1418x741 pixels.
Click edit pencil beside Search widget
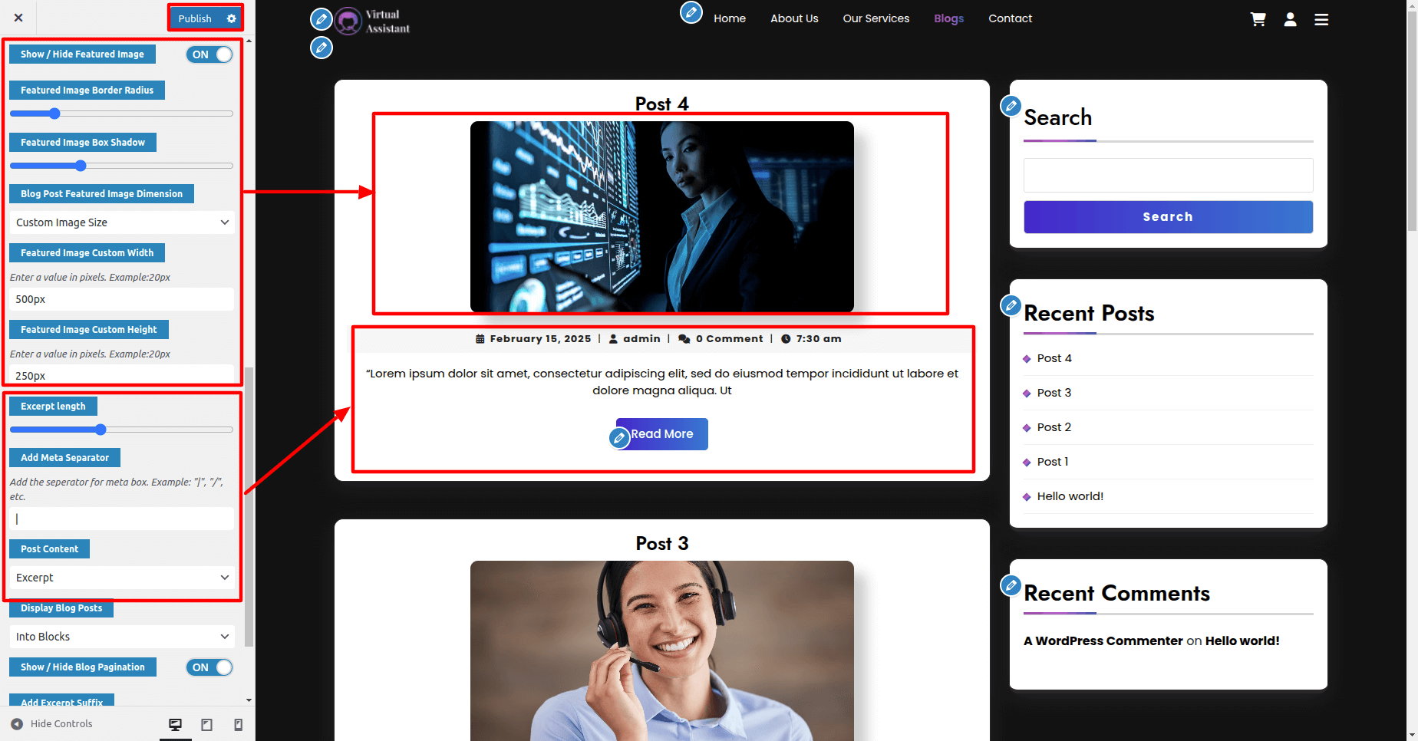click(1011, 106)
